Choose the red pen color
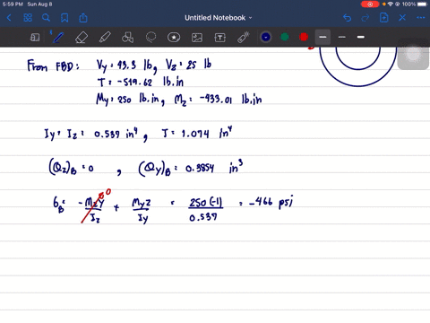 pyautogui.click(x=304, y=37)
